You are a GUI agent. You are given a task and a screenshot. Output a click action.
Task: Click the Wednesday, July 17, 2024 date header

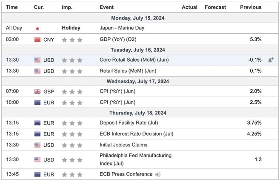click(x=138, y=81)
